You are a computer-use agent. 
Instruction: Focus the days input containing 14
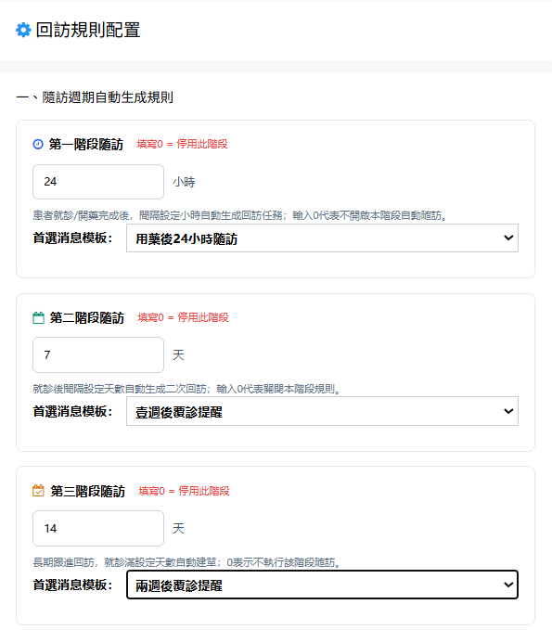98,528
